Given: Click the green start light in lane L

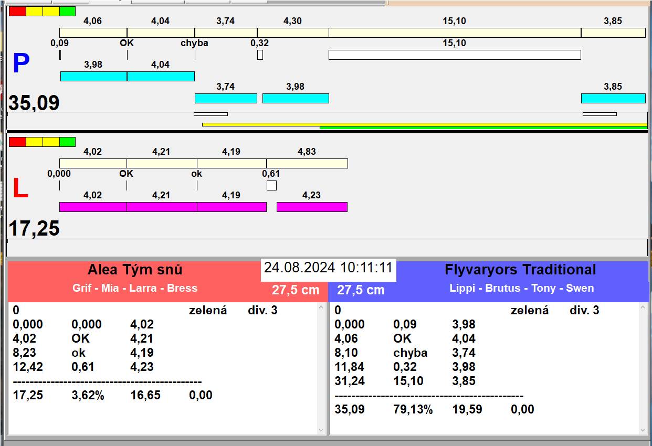Looking at the screenshot, I should tap(67, 142).
